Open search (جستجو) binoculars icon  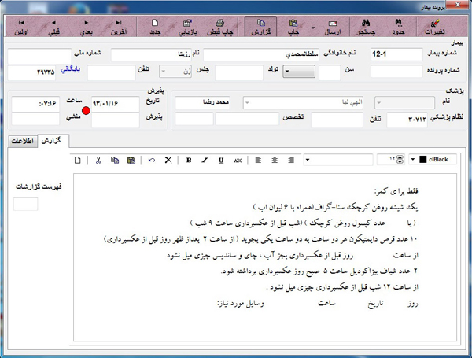pos(366,27)
